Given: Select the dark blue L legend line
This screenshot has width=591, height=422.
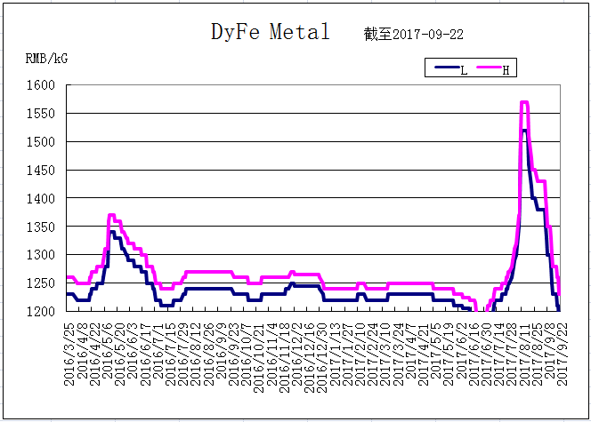Looking at the screenshot, I should coord(448,68).
